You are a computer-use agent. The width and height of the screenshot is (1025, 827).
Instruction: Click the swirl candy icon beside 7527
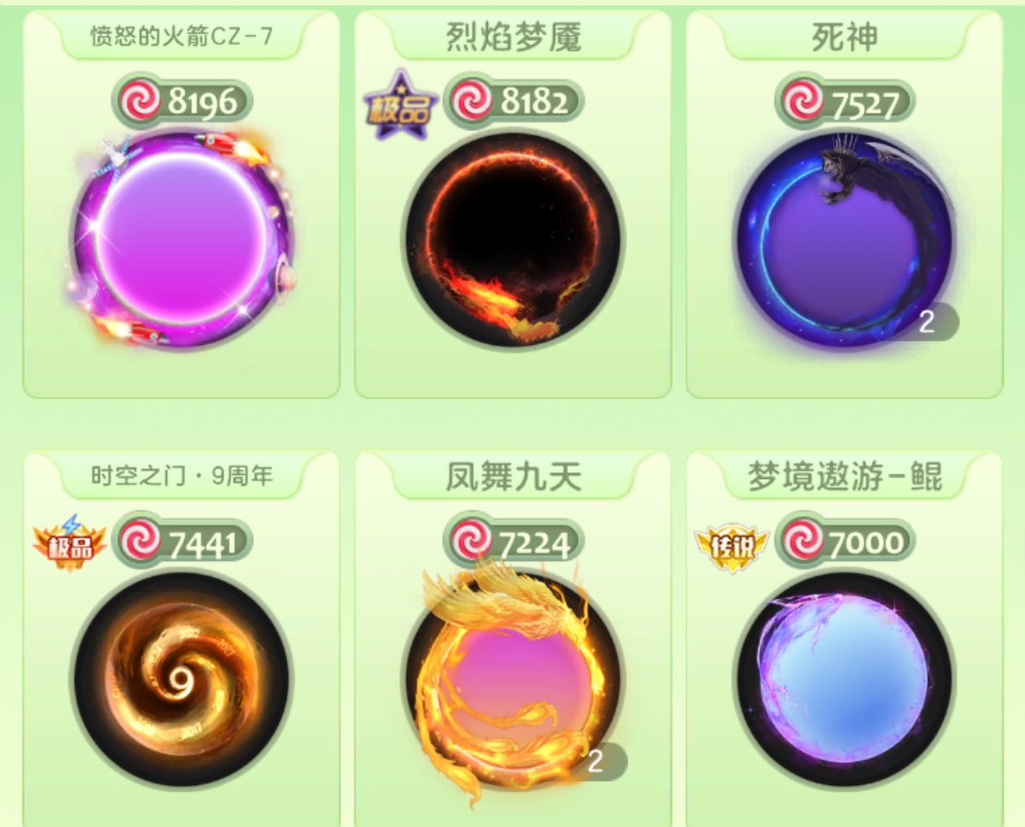pyautogui.click(x=804, y=101)
